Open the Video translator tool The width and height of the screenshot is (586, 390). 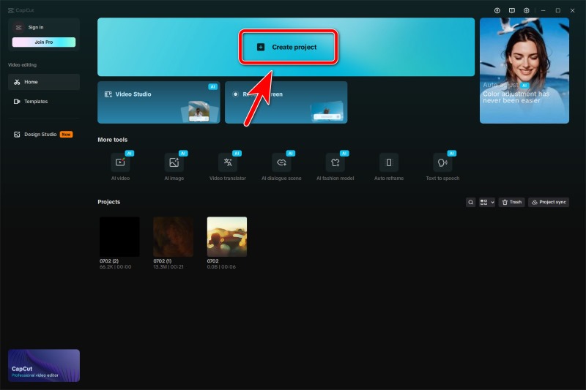[228, 166]
